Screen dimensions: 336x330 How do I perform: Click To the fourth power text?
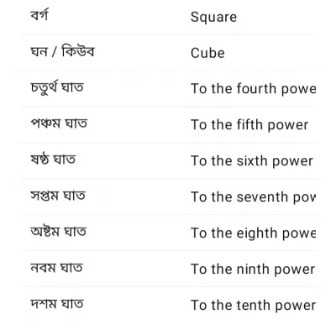[x=254, y=89]
